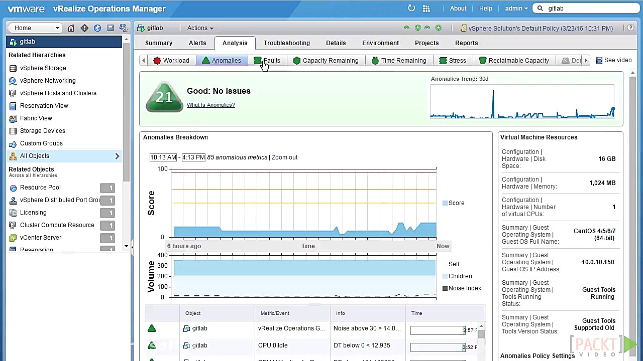Click the Anomalies Trend 30d sparkline chart
The height and width of the screenshot is (361, 643).
pos(522,103)
